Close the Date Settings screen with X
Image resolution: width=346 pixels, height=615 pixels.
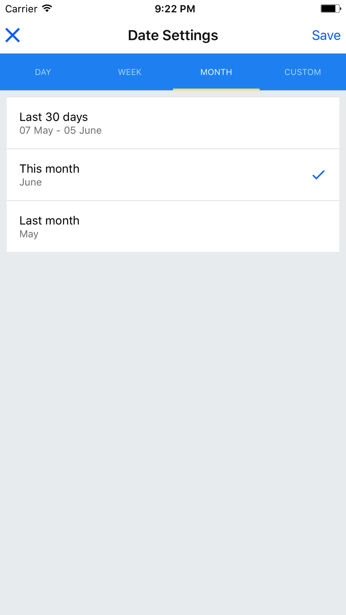click(x=12, y=35)
